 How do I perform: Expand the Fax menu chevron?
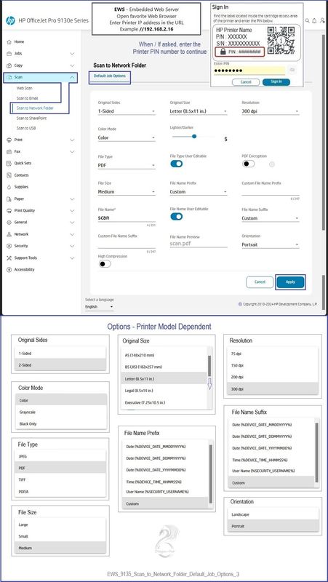[72, 152]
